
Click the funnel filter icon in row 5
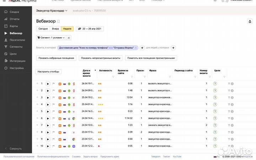pos(229,112)
